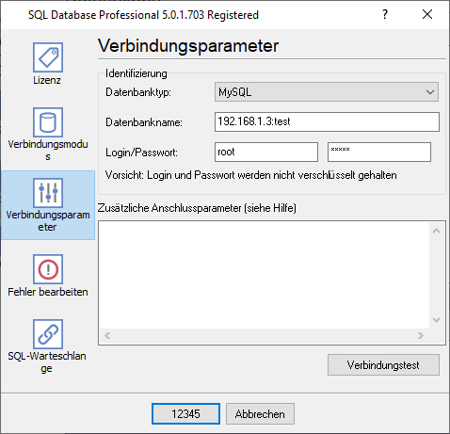Viewport: 450px width, 434px height.
Task: Click the Datenbanktyp: label
Action: click(x=138, y=92)
